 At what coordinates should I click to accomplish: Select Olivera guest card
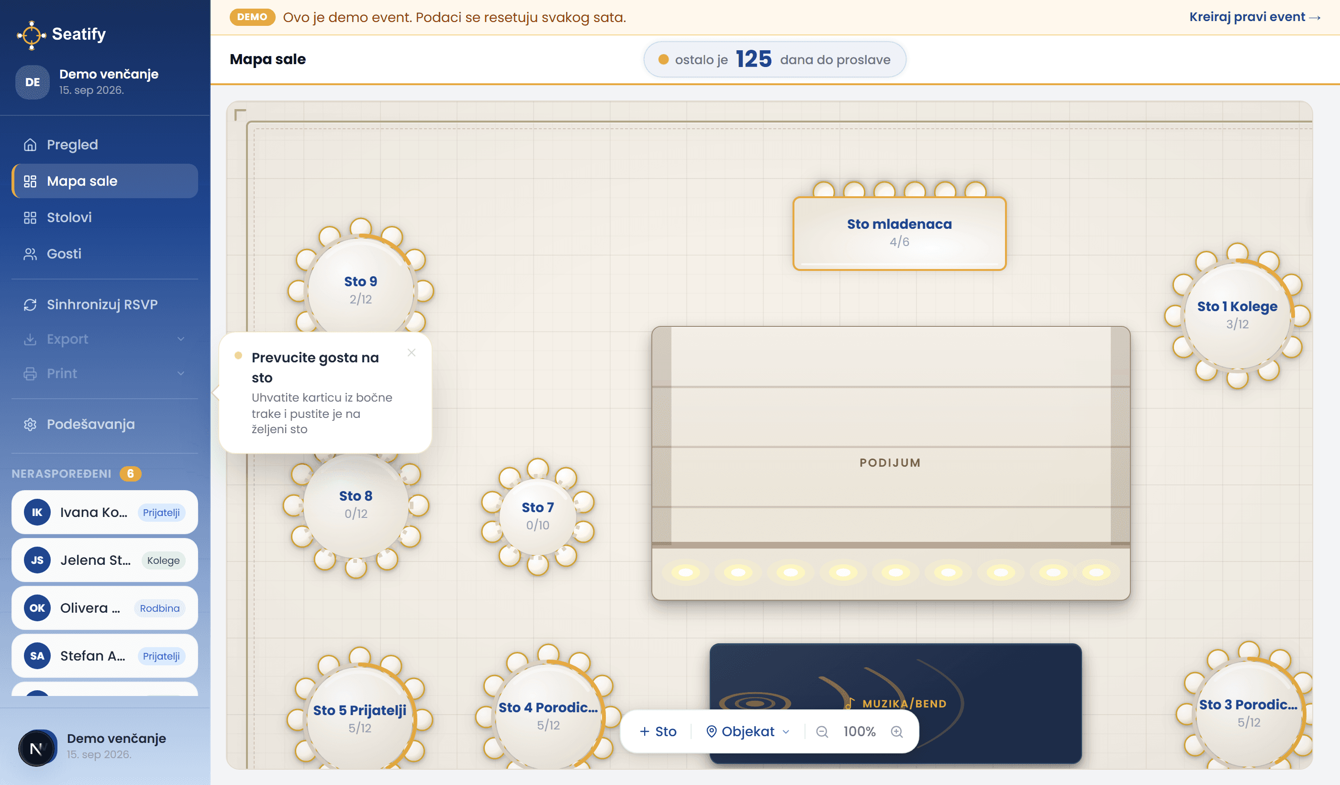point(105,608)
